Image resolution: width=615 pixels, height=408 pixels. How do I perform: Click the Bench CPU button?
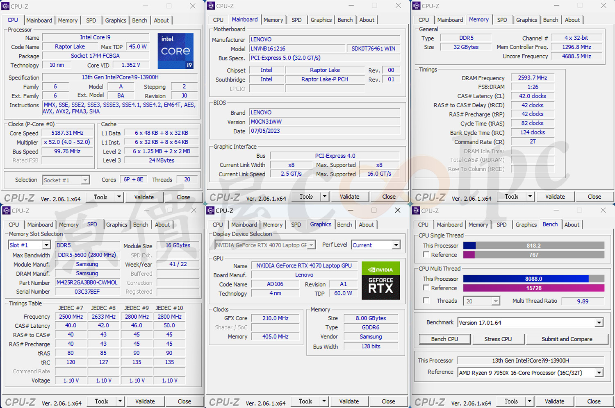tap(444, 339)
